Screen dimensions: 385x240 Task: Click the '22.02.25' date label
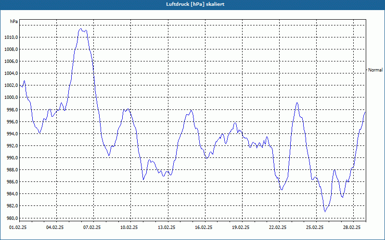click(278, 227)
